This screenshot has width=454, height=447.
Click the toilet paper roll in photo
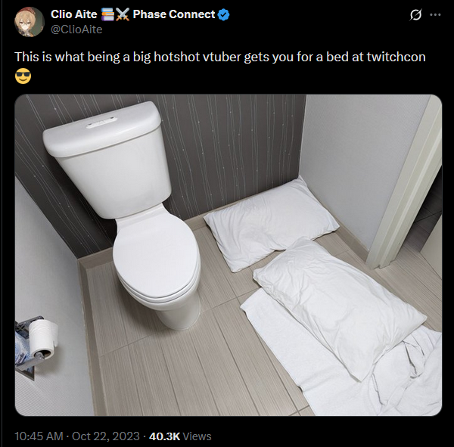[x=43, y=338]
